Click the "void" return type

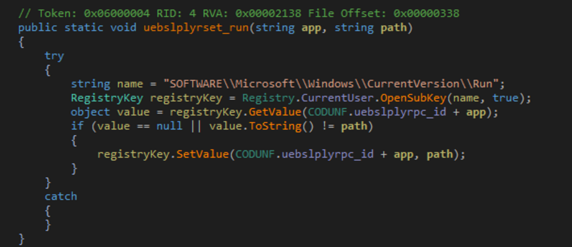(x=123, y=28)
